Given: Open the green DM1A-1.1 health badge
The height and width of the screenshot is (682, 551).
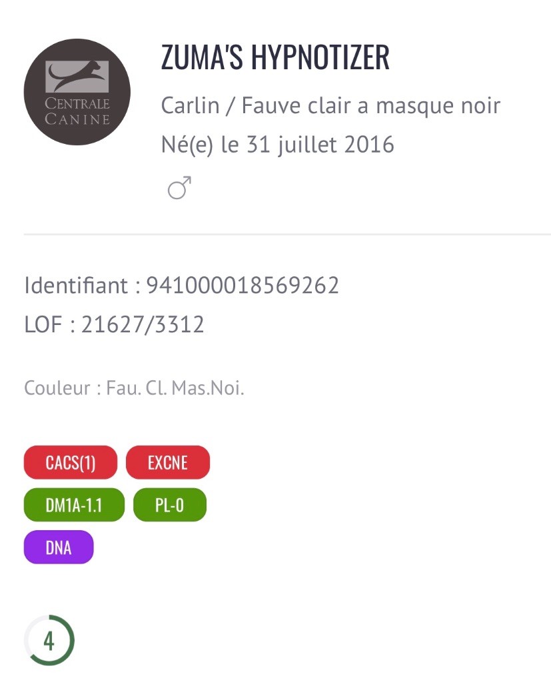Looking at the screenshot, I should pyautogui.click(x=74, y=505).
